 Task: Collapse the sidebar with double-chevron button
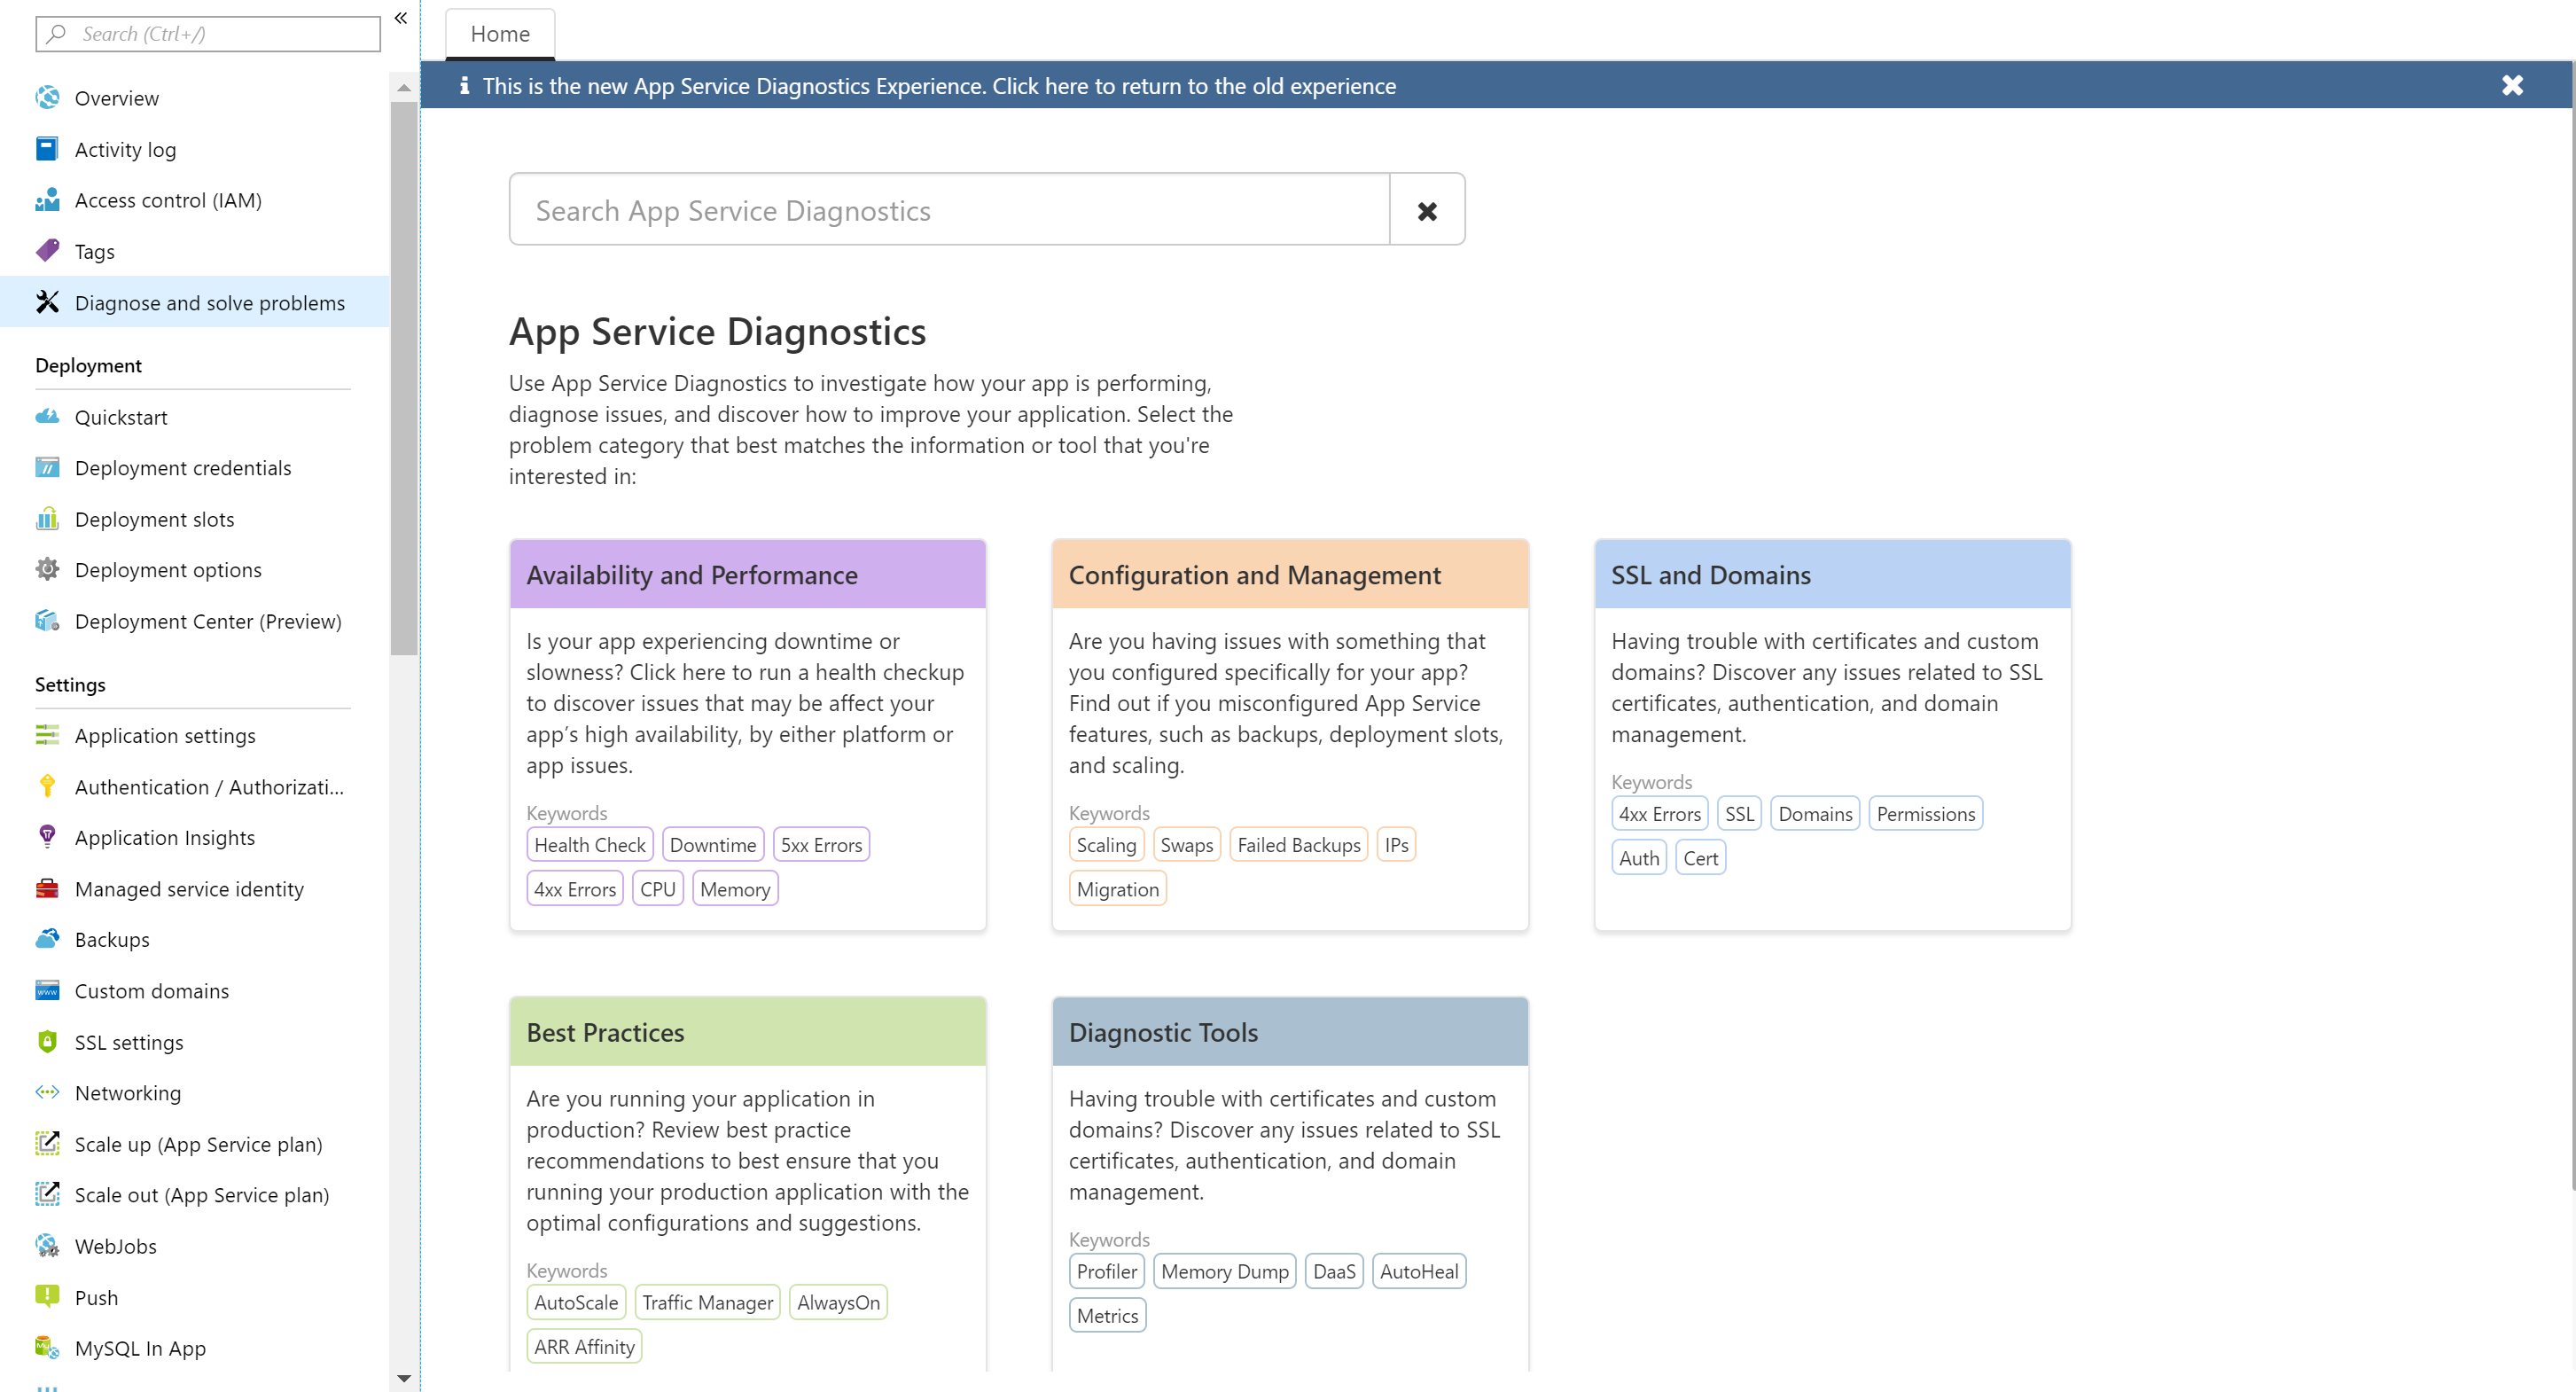pos(401,18)
